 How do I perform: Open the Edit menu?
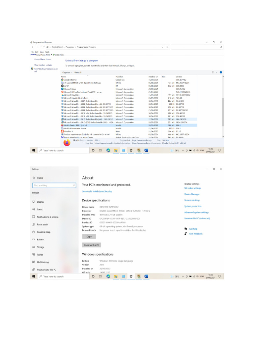tap(37, 52)
